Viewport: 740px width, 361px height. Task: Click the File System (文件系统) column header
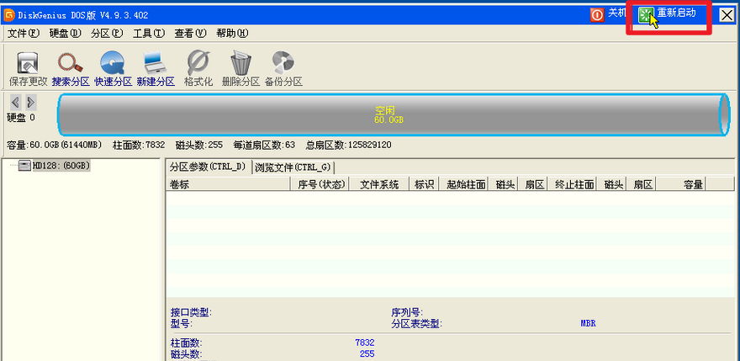[379, 184]
